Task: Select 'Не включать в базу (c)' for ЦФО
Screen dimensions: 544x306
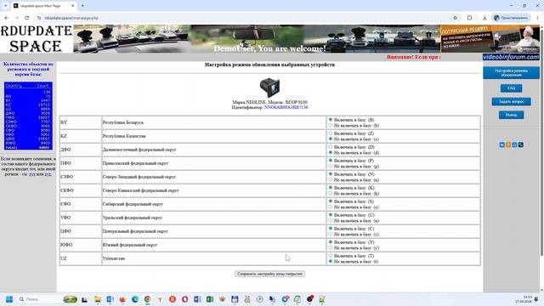Action: [331, 235]
